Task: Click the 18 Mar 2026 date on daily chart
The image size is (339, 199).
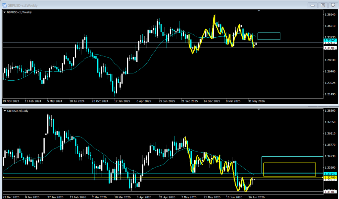Action: 122,197
